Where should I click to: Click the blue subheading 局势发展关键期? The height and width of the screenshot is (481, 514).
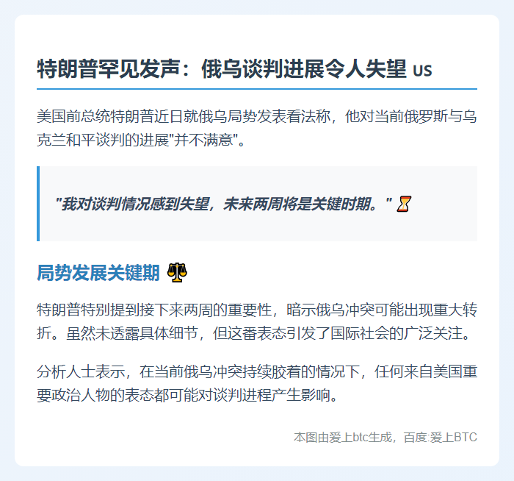(98, 273)
